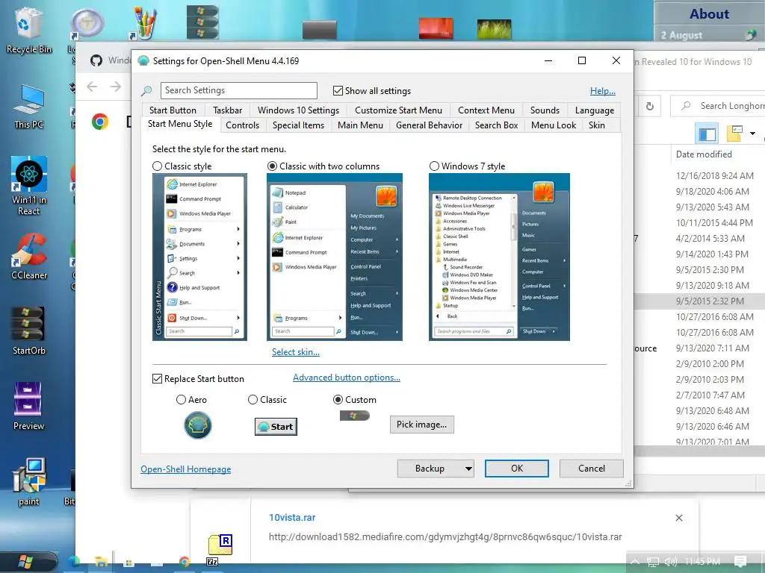This screenshot has width=765, height=573.
Task: Open the Select skin... link
Action: pos(296,352)
